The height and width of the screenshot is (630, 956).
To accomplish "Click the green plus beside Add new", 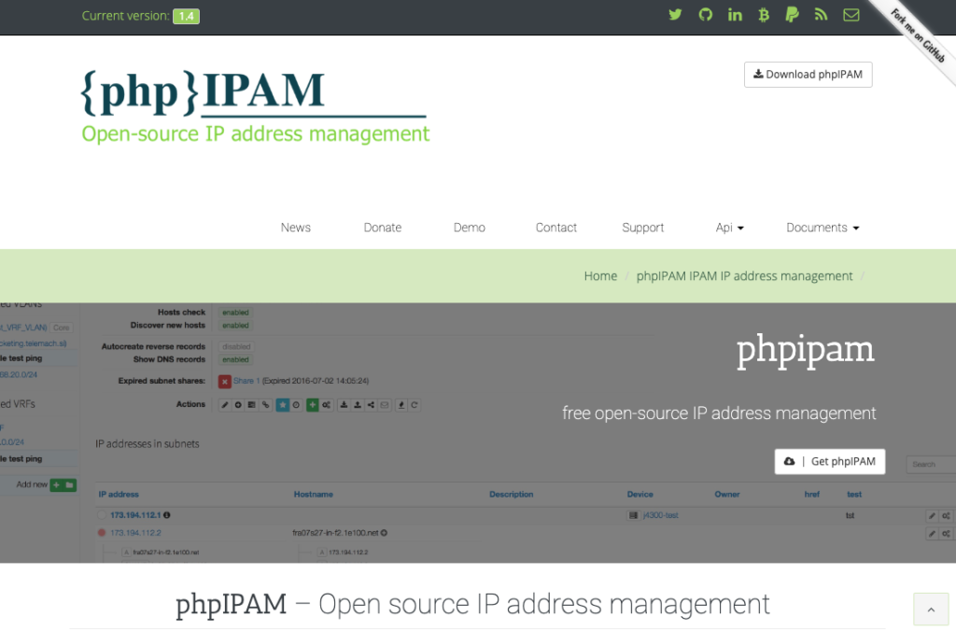I will [x=57, y=485].
